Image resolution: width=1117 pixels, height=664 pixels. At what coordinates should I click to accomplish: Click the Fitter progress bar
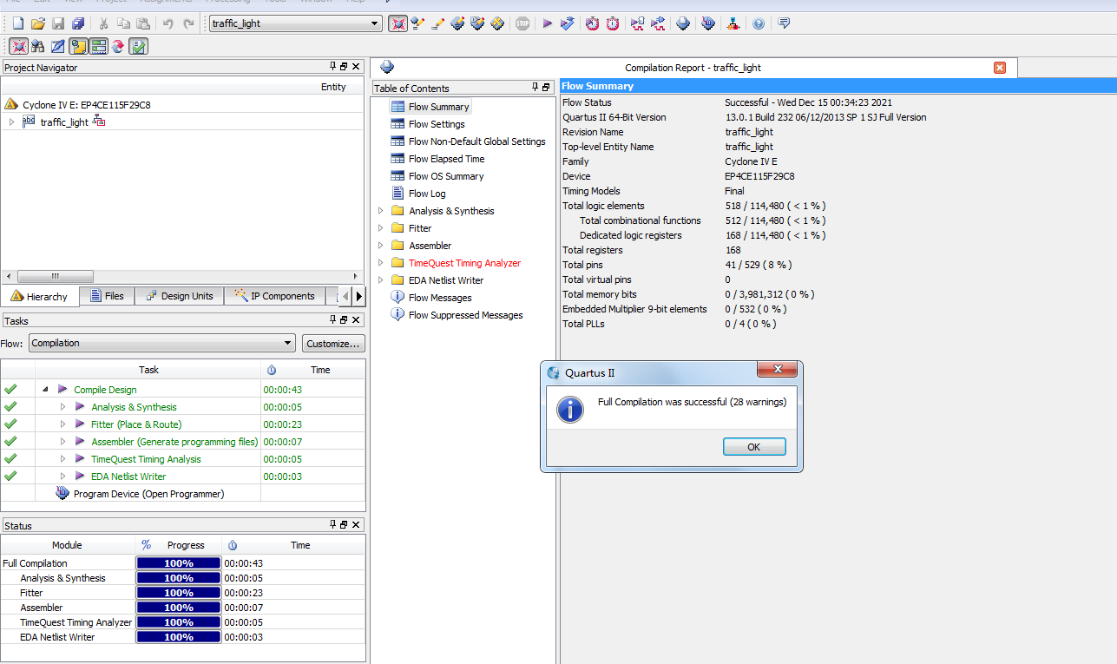tap(179, 593)
